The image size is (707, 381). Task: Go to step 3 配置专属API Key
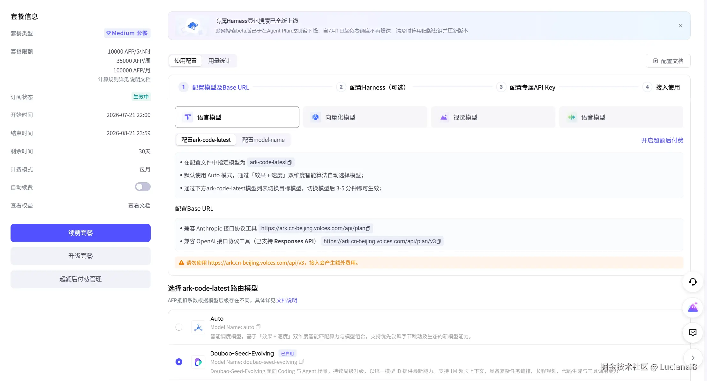pyautogui.click(x=526, y=87)
